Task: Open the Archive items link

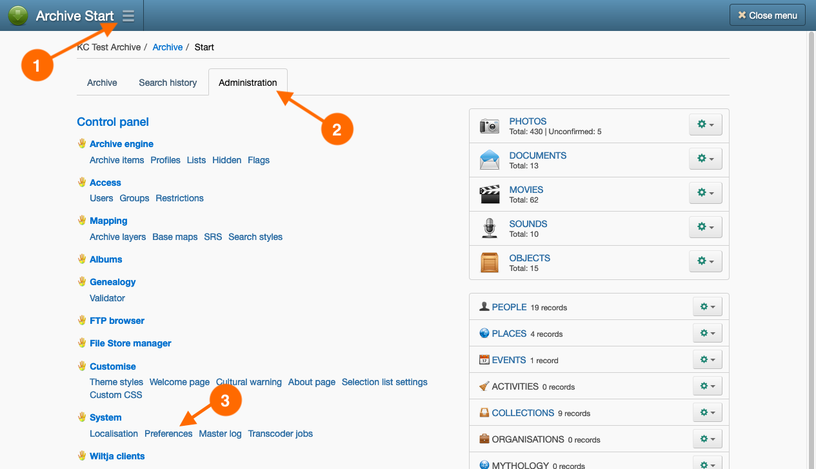Action: pyautogui.click(x=117, y=160)
